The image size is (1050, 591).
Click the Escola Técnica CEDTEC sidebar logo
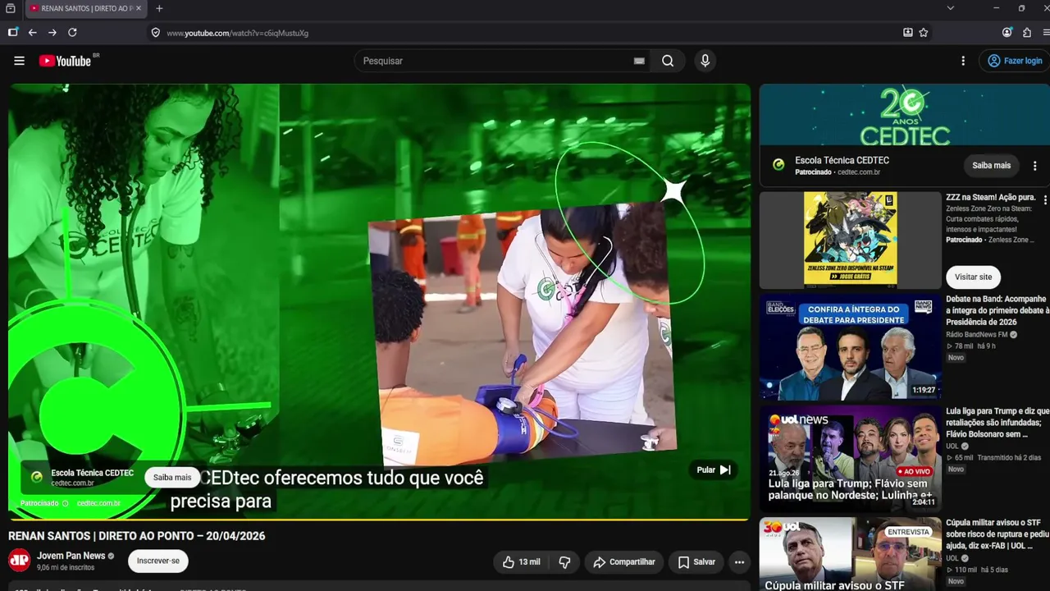click(778, 165)
